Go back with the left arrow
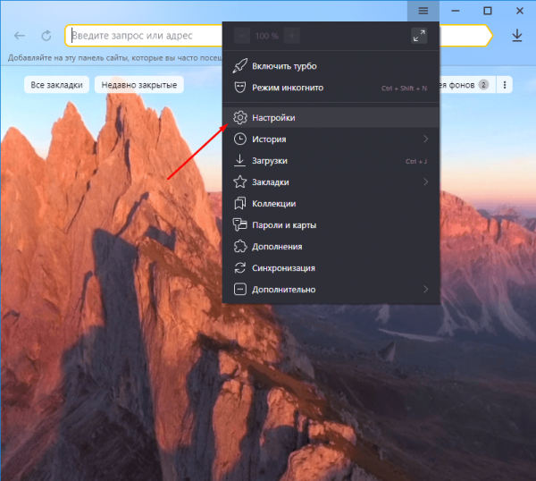Image resolution: width=536 pixels, height=481 pixels. (x=20, y=36)
